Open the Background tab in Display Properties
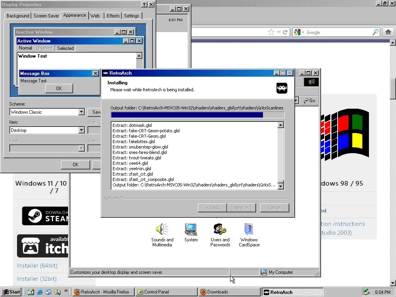This screenshot has width=396, height=297. click(18, 15)
